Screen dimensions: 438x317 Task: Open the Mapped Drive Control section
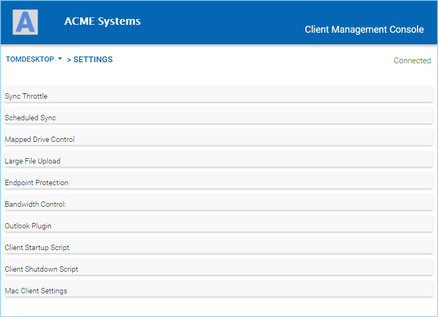[x=218, y=137]
